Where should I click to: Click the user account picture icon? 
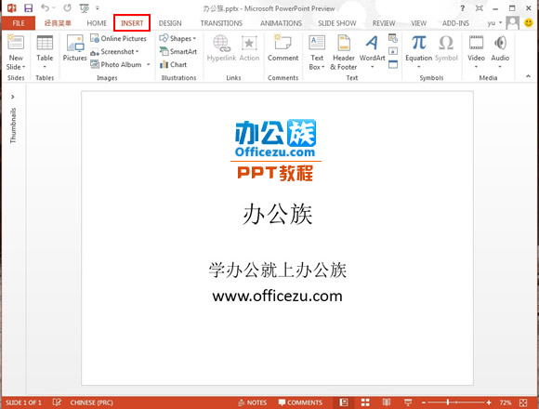click(513, 23)
